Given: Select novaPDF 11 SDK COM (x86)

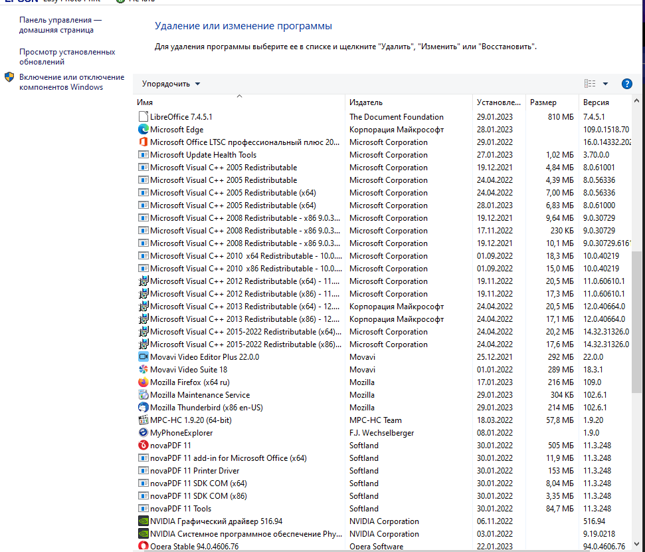Looking at the screenshot, I should (383, 496).
